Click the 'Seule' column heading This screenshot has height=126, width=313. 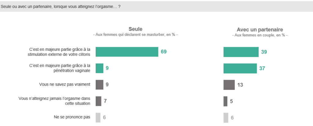(135, 29)
